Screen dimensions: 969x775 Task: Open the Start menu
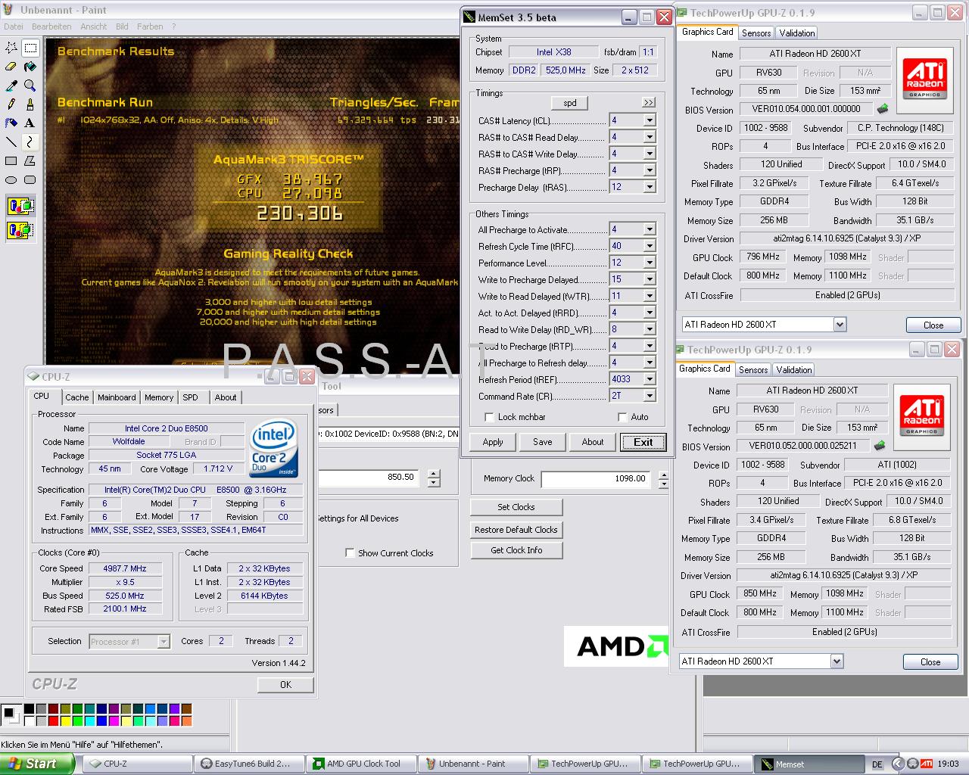pyautogui.click(x=37, y=764)
